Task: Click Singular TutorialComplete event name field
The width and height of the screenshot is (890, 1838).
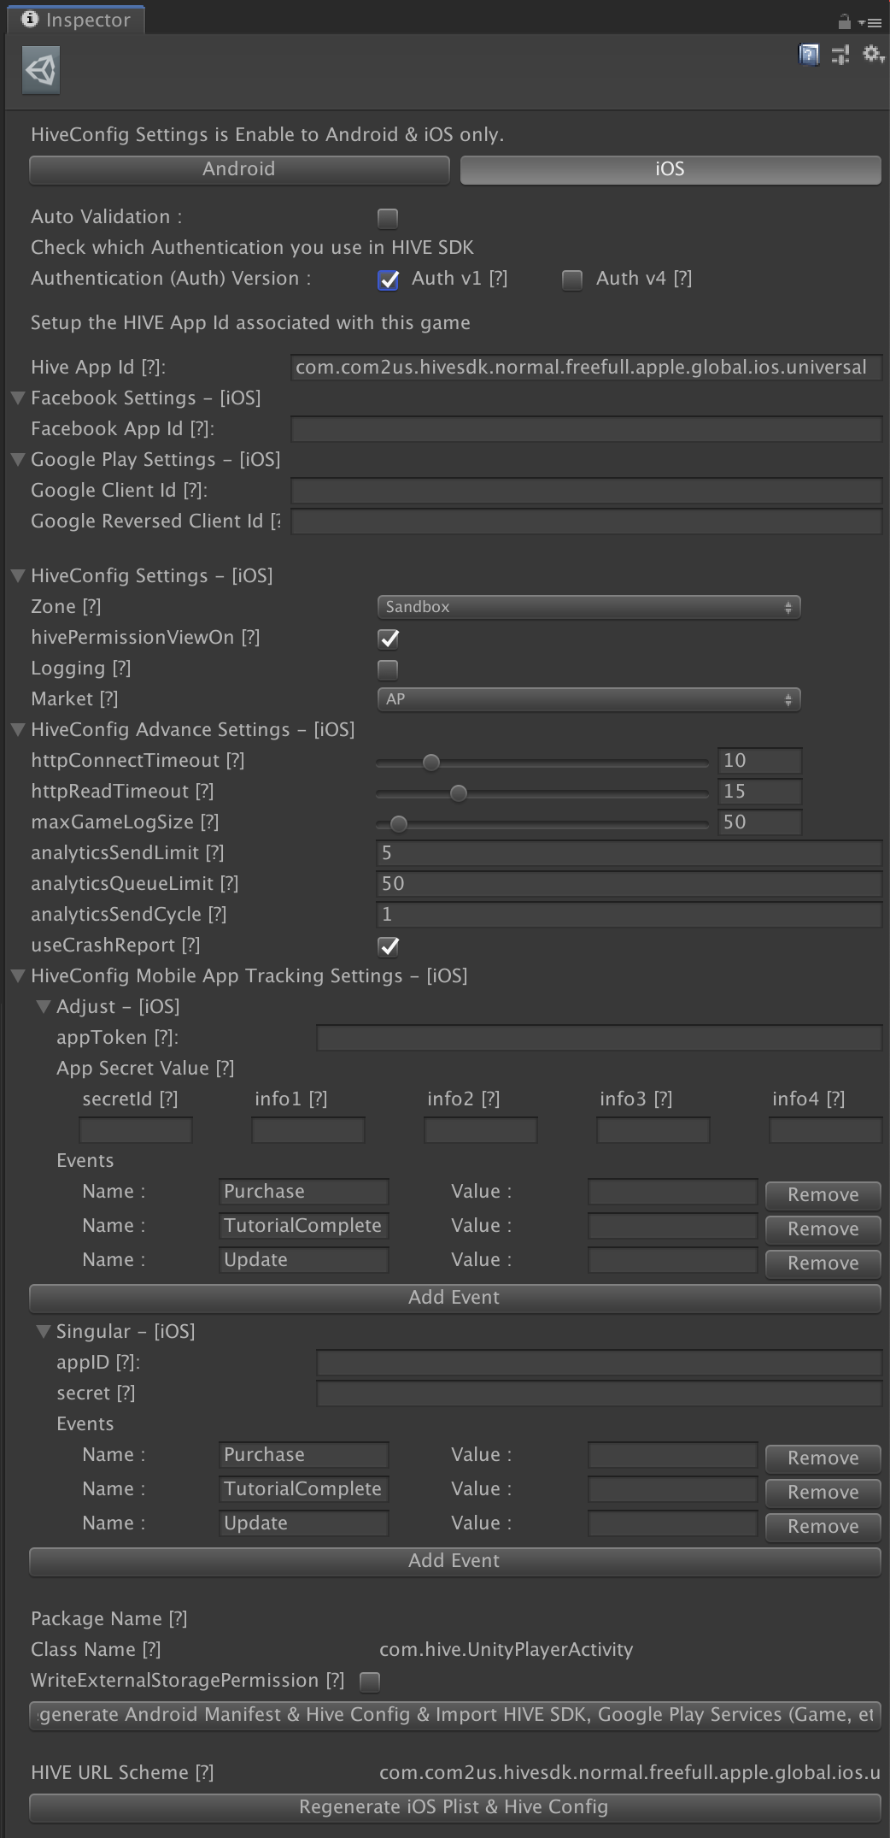Action: pyautogui.click(x=304, y=1489)
